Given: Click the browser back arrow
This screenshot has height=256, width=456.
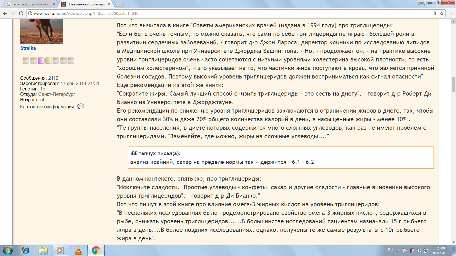Looking at the screenshot, I should click(x=5, y=13).
